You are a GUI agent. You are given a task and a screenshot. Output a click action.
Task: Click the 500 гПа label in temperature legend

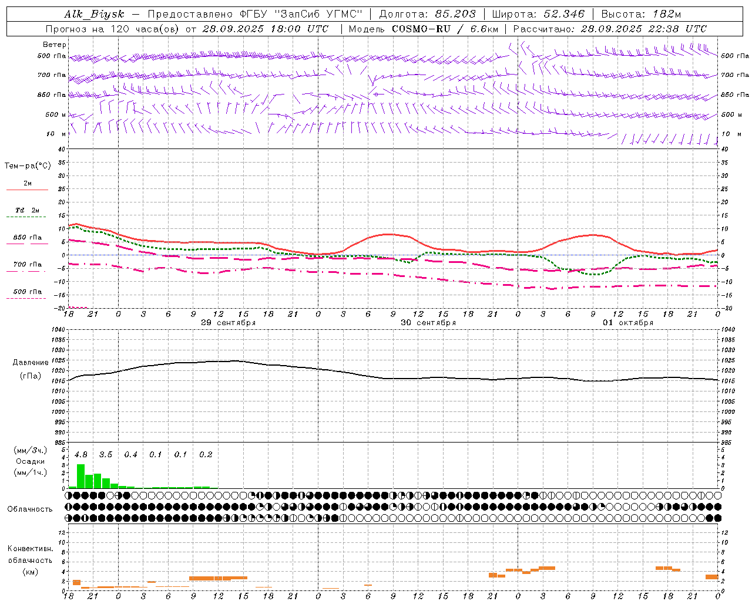click(28, 292)
